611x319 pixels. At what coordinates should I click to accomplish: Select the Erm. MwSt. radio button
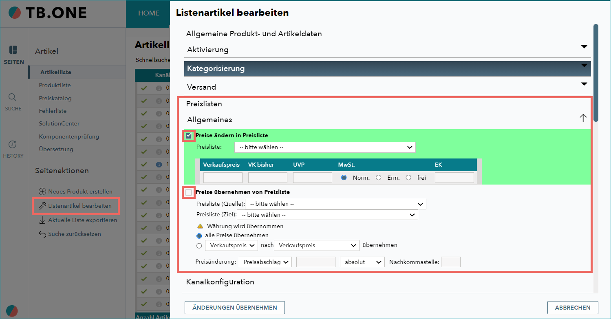point(379,178)
